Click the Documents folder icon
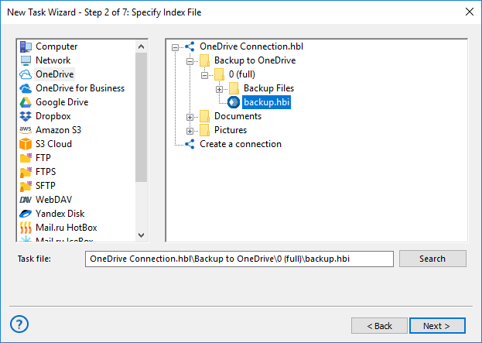482x343 pixels. [x=204, y=116]
